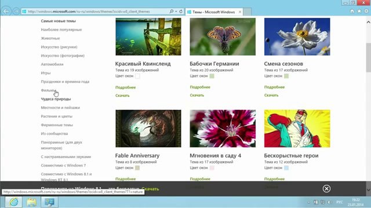Close the 'Темы - Microsoft Windows' tab
Viewport: 371px width, 208px height.
pos(240,12)
